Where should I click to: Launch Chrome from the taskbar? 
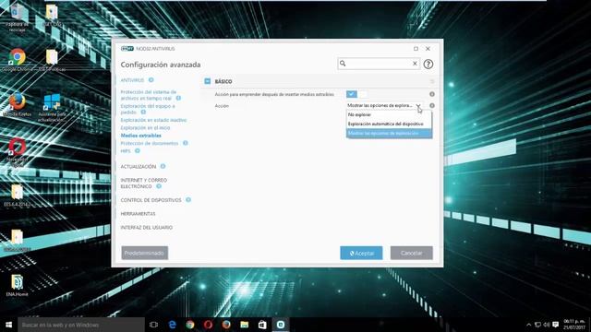[x=190, y=325]
